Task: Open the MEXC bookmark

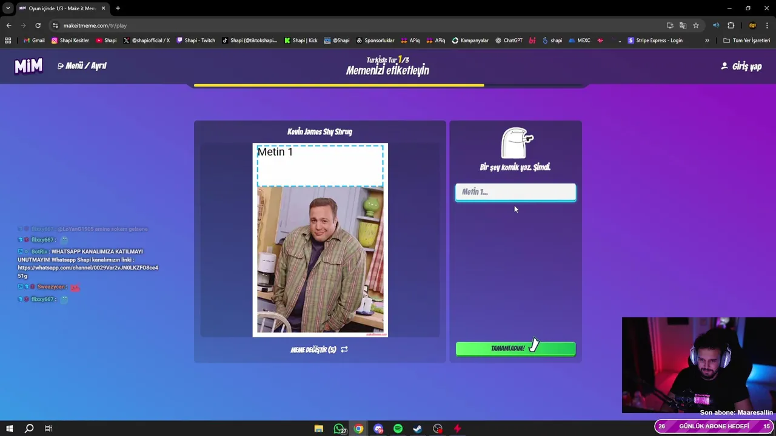Action: pyautogui.click(x=579, y=41)
